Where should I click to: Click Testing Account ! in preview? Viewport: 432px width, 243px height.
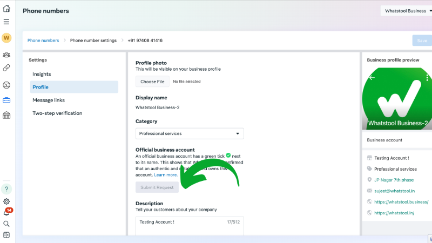pos(391,158)
